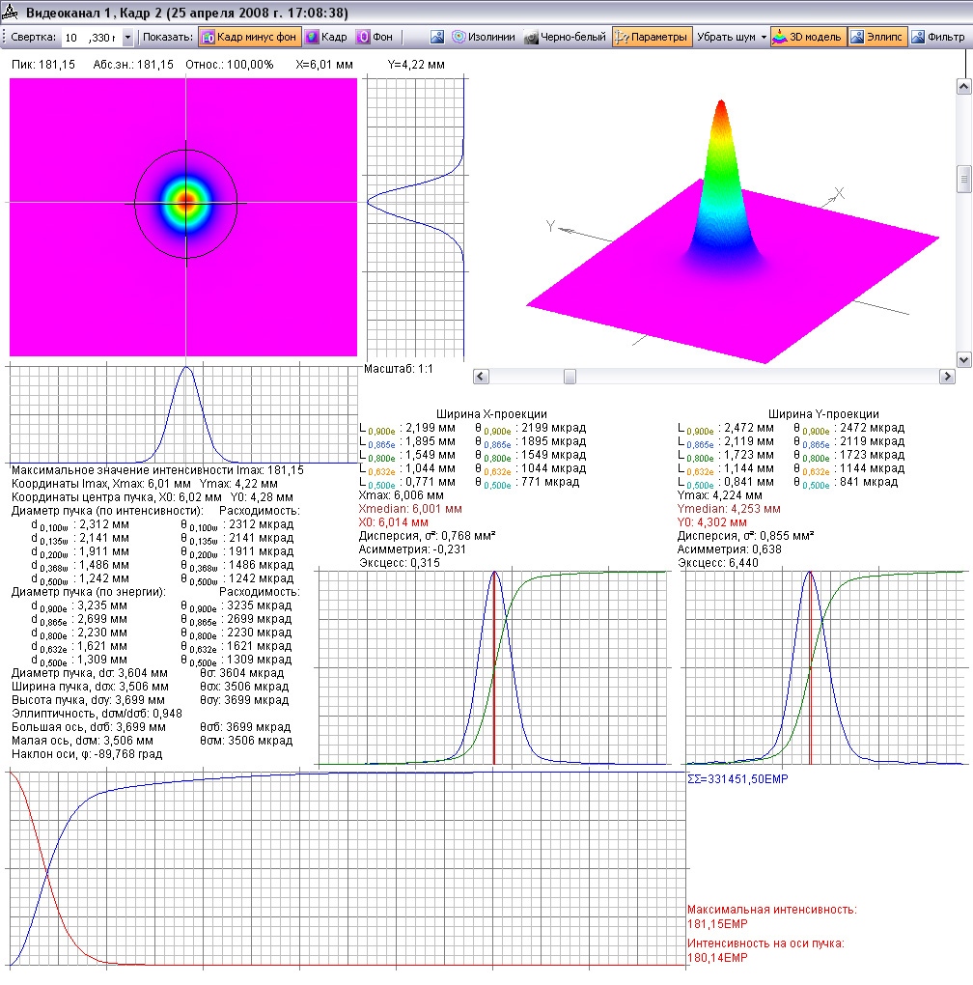Click the "Эллиптичность" row in parameters

click(97, 714)
